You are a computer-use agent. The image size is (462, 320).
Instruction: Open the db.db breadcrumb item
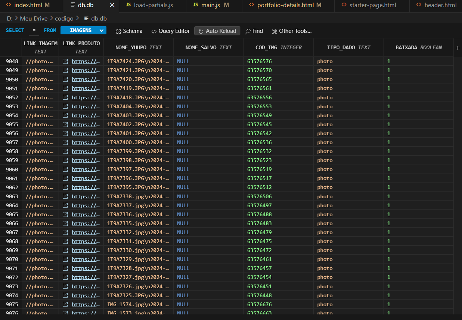pos(96,18)
